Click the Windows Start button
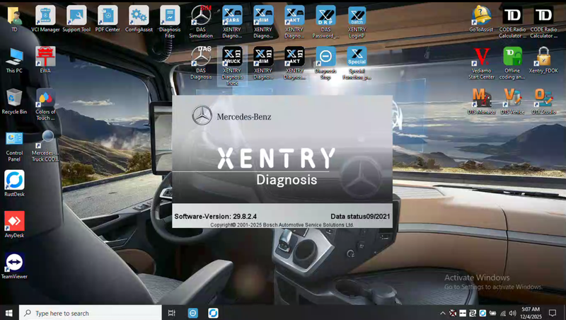 point(9,313)
